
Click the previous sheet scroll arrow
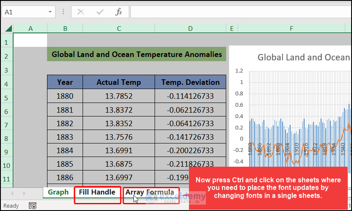click(x=12, y=193)
